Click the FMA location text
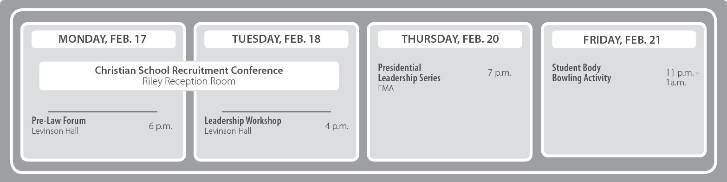 386,88
